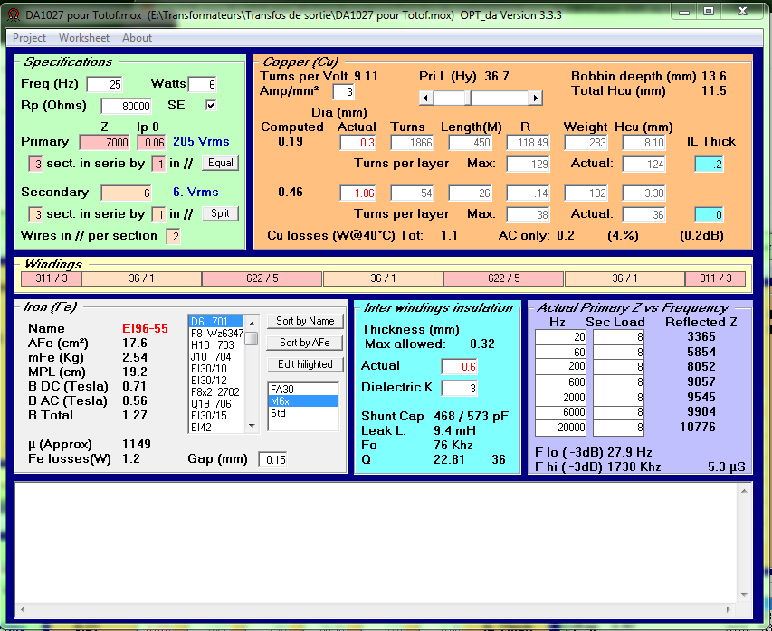The height and width of the screenshot is (631, 772).
Task: Select the F8x2 2702 core entry
Action: 216,392
